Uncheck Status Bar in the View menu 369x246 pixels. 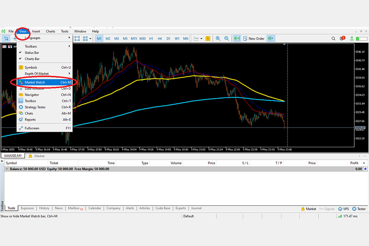pos(45,52)
